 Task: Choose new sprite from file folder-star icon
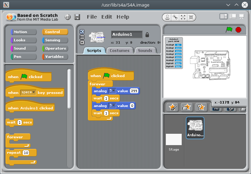[x=187, y=107]
